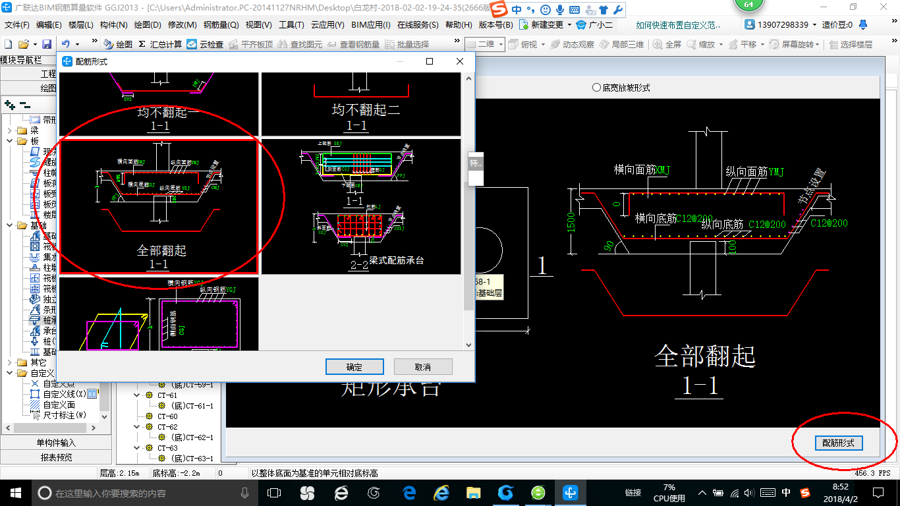Click the open folder icon in toolbar

[23, 44]
